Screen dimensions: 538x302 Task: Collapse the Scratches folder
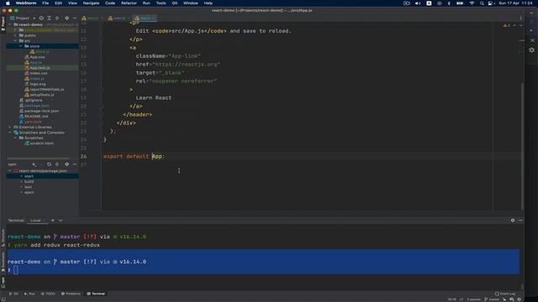coord(15,138)
